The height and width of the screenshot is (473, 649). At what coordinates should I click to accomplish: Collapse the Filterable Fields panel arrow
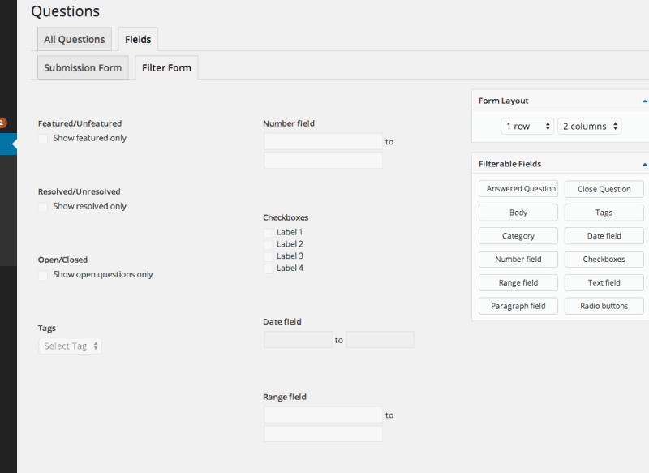pyautogui.click(x=644, y=164)
